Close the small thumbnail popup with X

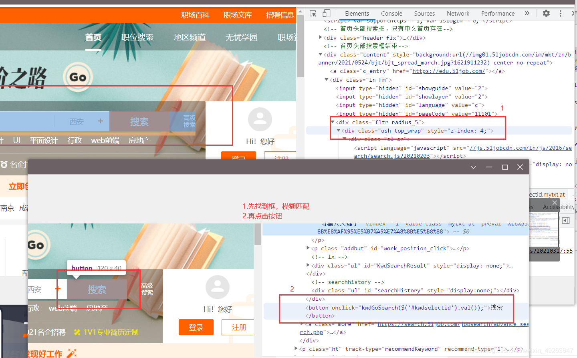[x=555, y=203]
